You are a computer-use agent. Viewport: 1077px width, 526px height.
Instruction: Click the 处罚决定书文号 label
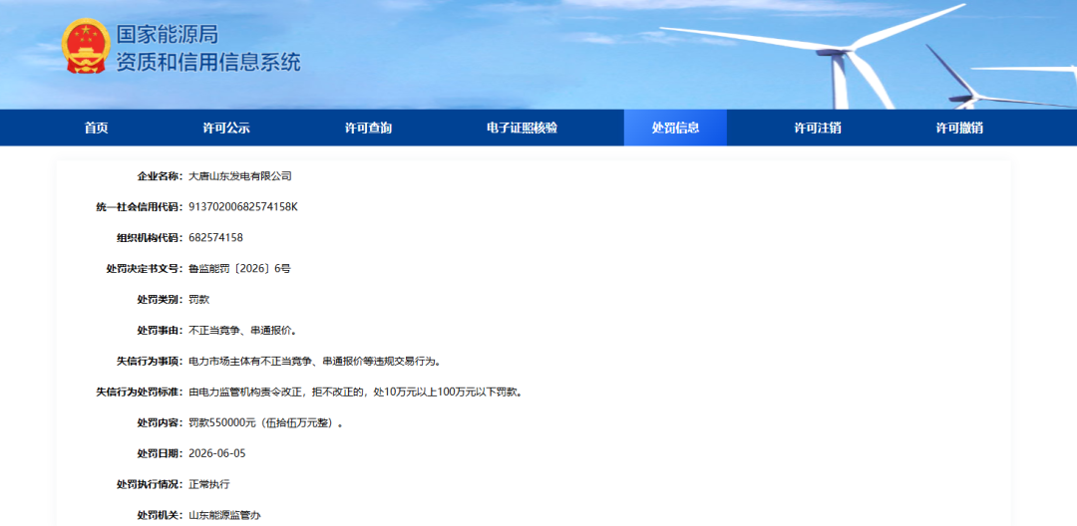145,269
